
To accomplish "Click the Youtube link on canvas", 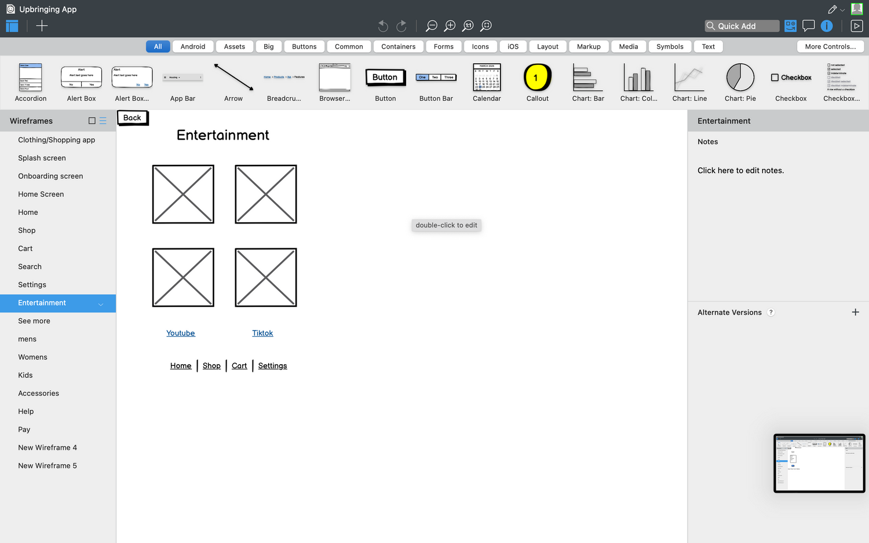I will click(x=181, y=333).
